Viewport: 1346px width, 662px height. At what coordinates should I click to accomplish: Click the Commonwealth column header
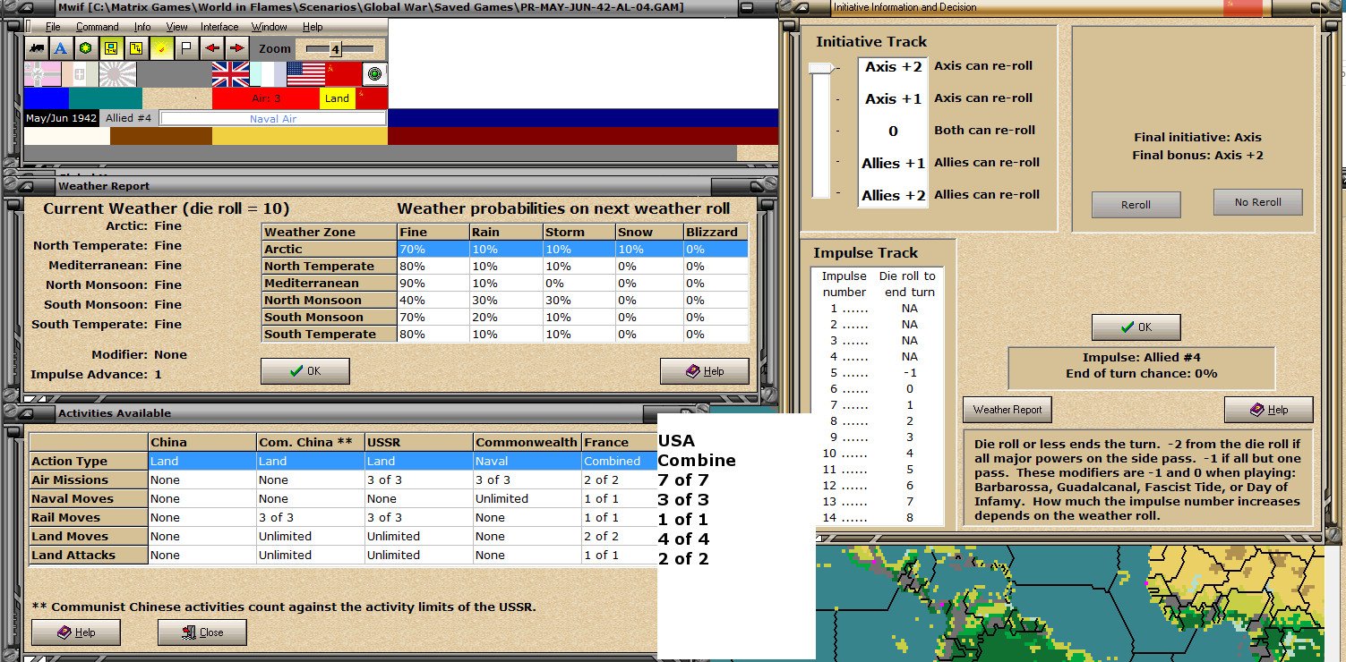click(x=527, y=442)
